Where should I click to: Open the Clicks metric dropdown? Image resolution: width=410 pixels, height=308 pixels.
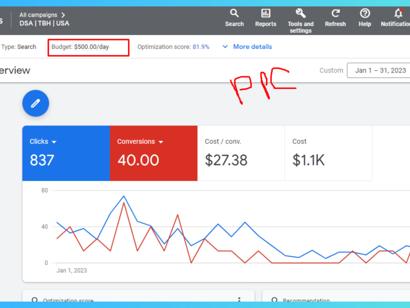coord(43,141)
